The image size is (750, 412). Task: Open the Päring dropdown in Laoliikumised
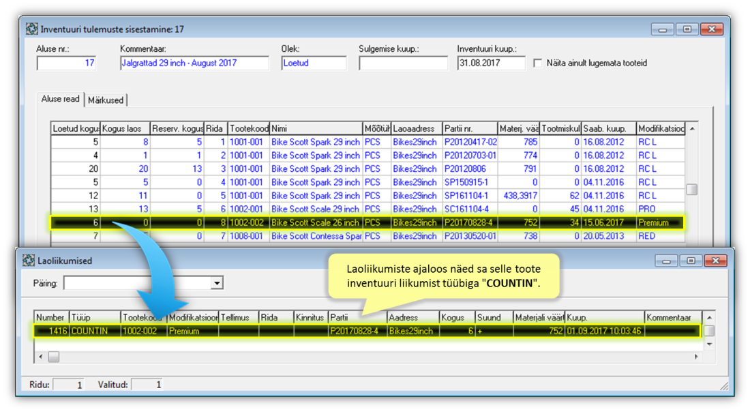click(x=217, y=283)
